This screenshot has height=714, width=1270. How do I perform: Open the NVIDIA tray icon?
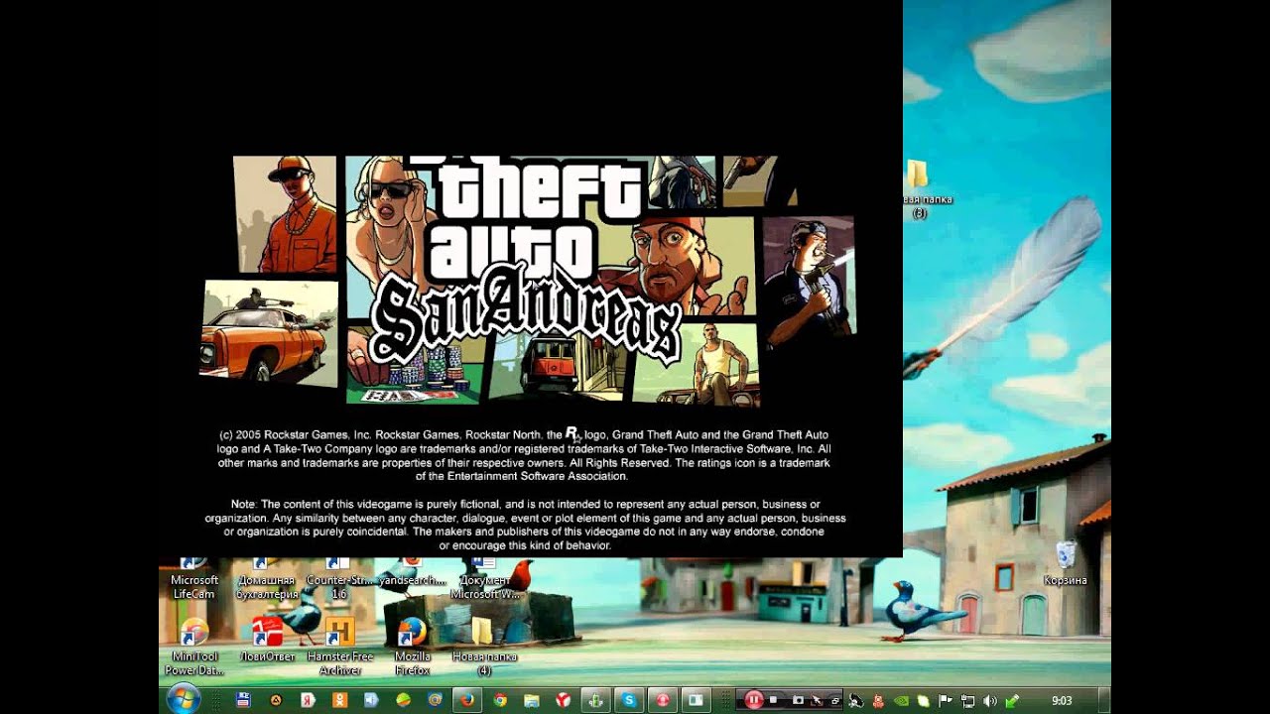click(x=902, y=700)
